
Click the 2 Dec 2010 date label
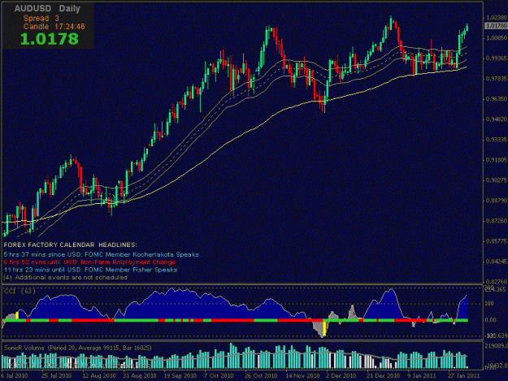pos(341,376)
